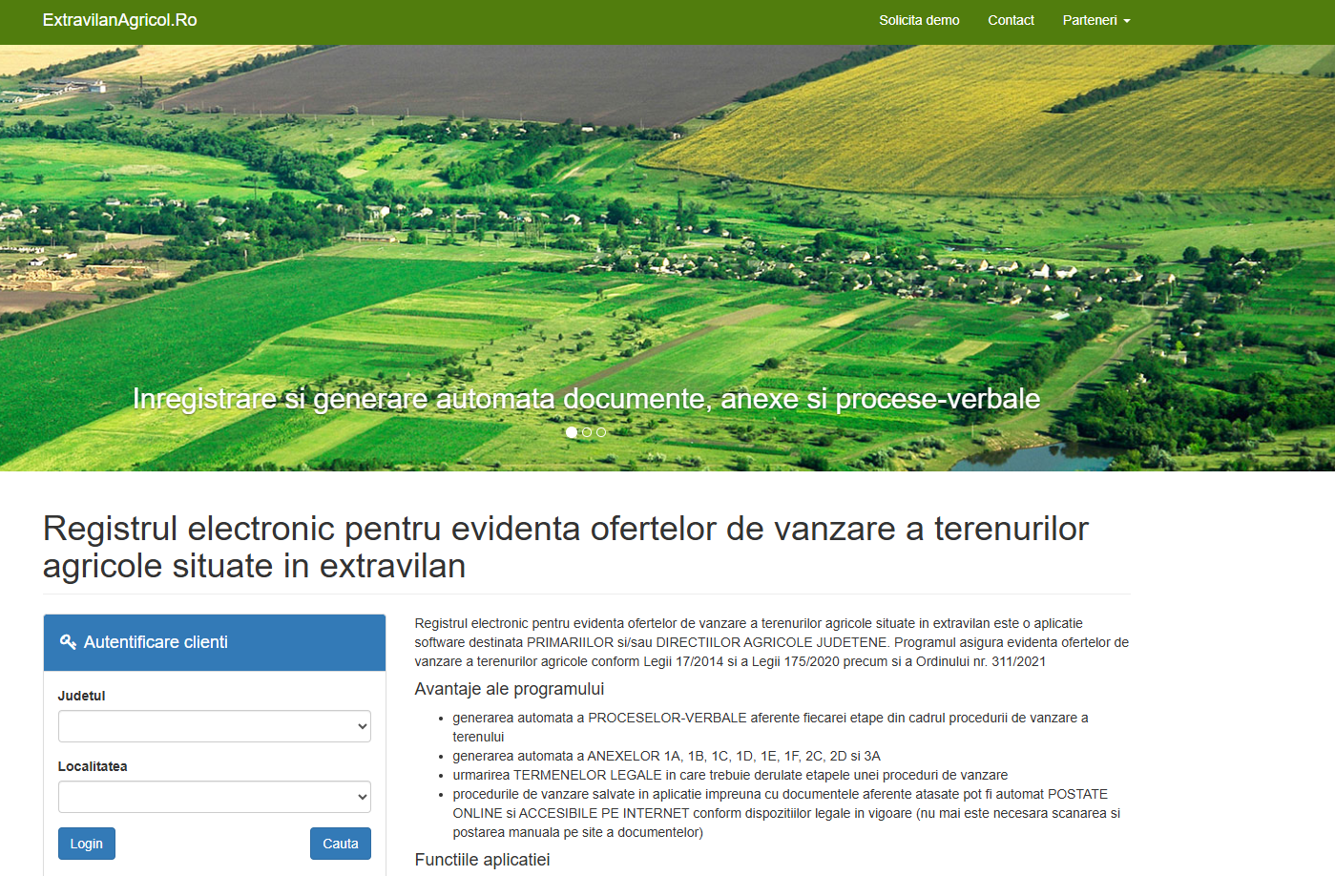Screen dimensions: 1335x876
Task: Expand the Localitatea dropdown
Action: pyautogui.click(x=215, y=797)
